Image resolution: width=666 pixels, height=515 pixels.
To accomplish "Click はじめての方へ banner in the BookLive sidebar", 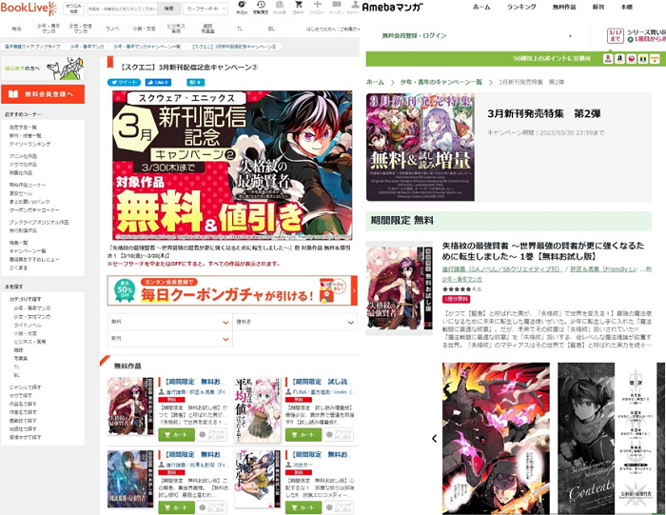I will (43, 68).
